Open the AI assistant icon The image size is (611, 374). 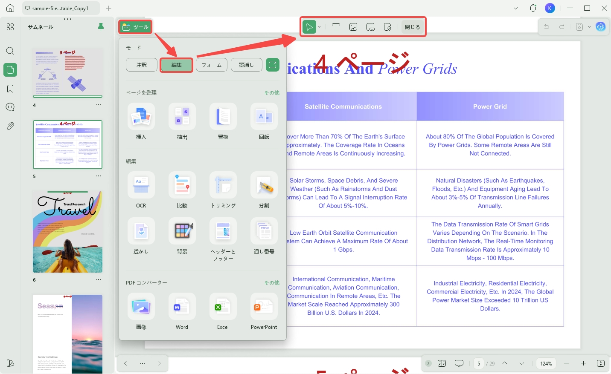601,27
